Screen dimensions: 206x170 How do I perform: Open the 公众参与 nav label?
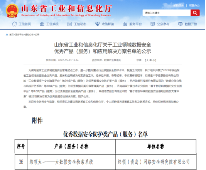click(163, 24)
